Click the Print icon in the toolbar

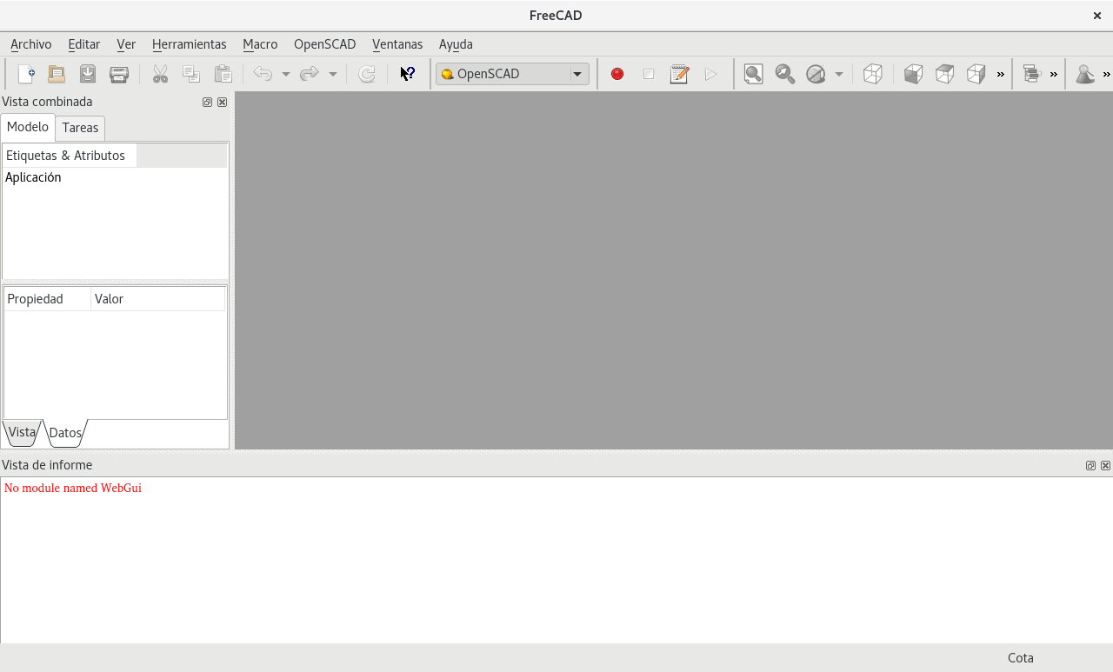[119, 74]
